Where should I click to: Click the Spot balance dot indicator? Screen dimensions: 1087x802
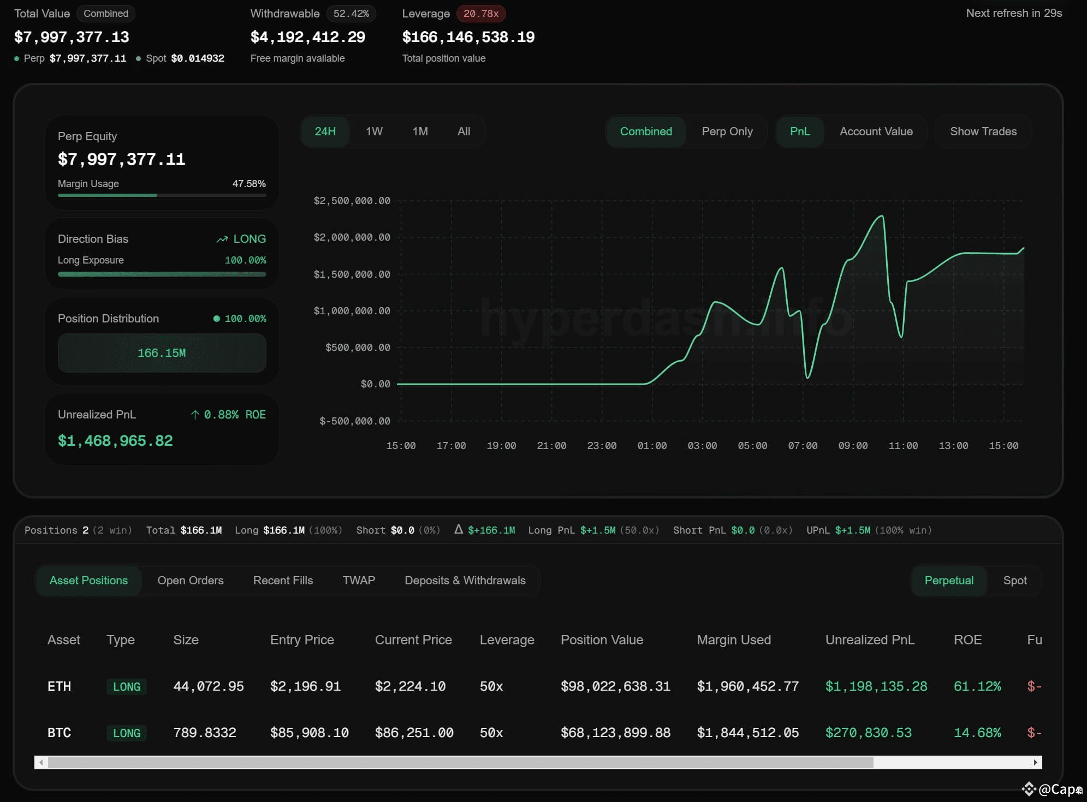click(139, 58)
